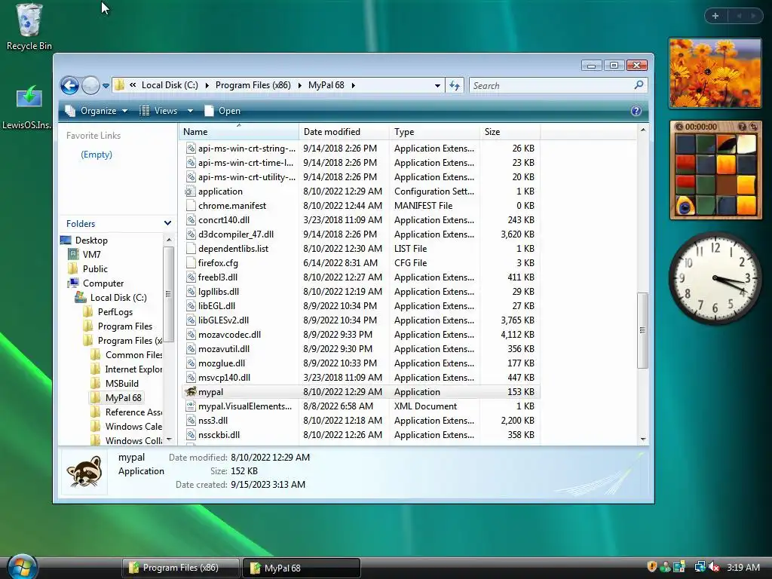The width and height of the screenshot is (772, 579).
Task: Click the raccoon preview in the details pane
Action: 84,471
